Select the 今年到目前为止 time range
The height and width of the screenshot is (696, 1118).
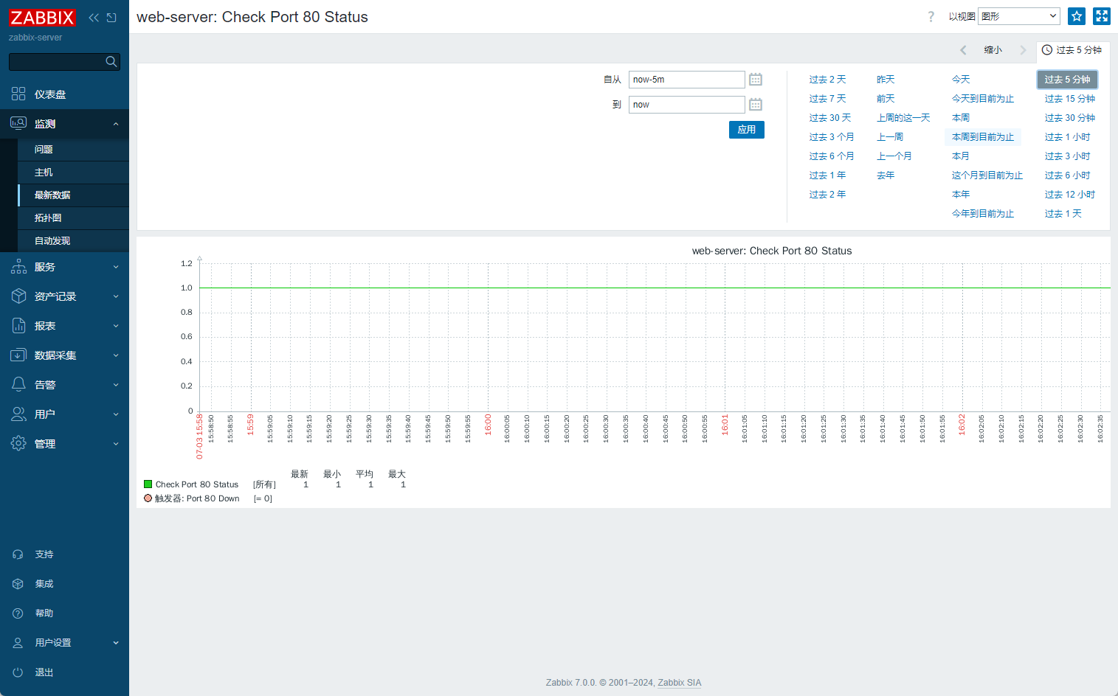pyautogui.click(x=983, y=214)
